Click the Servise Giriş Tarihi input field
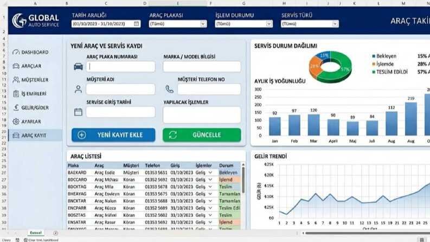The height and width of the screenshot is (242, 430). [121, 112]
